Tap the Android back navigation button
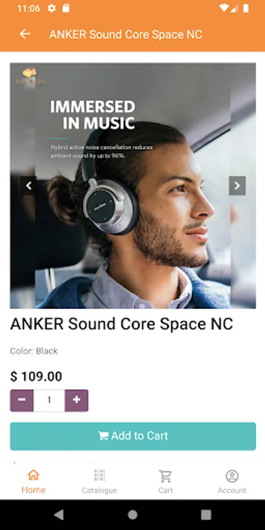Image resolution: width=265 pixels, height=530 pixels. pos(59,515)
